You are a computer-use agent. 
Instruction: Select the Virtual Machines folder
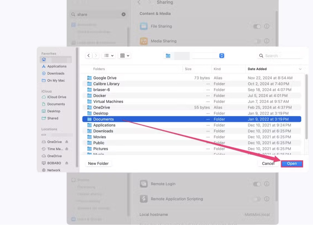pos(192,102)
